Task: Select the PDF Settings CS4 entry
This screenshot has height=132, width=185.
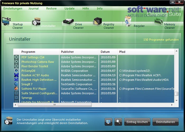Action: tap(33, 57)
